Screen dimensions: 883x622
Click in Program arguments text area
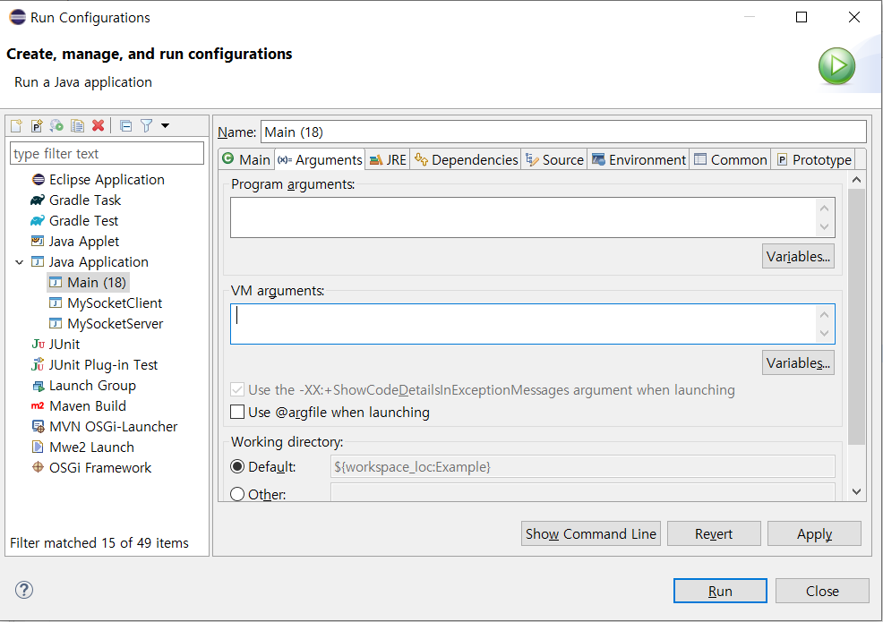[x=532, y=217]
